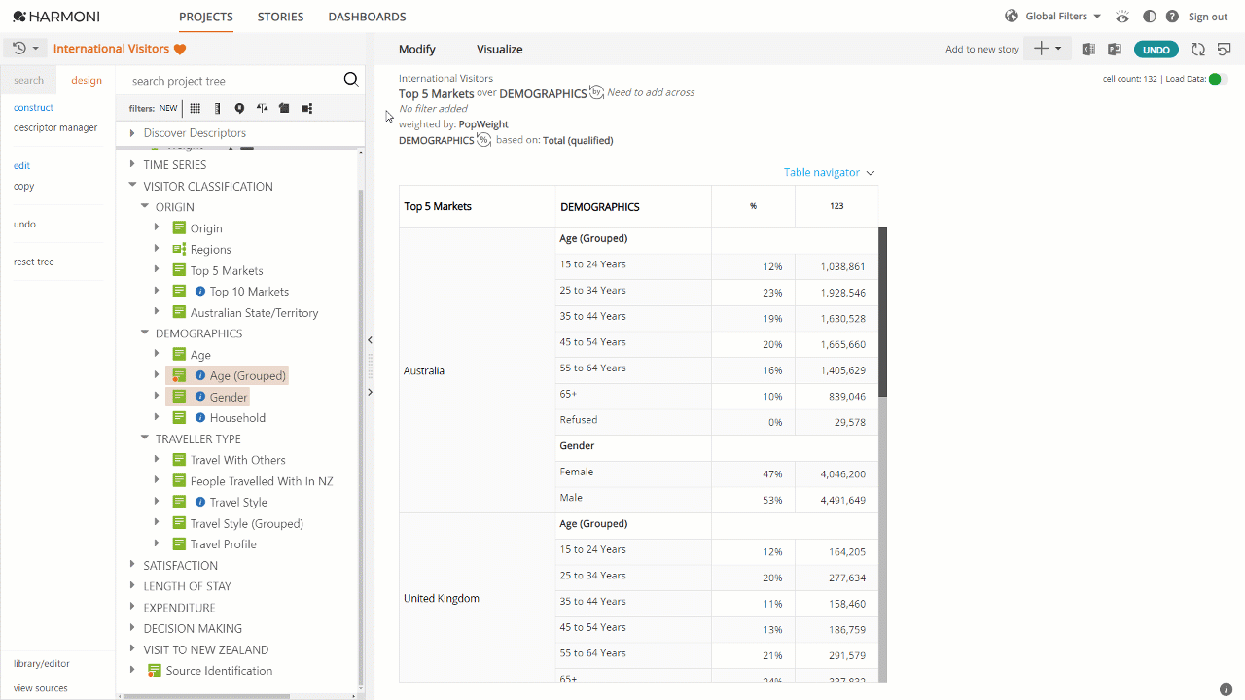The height and width of the screenshot is (700, 1245).
Task: Click the info icon at bottom right corner
Action: tap(1226, 689)
